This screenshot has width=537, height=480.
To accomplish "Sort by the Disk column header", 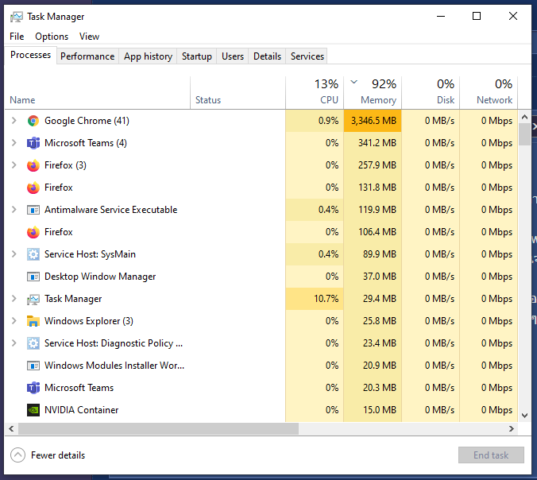I will click(x=431, y=93).
